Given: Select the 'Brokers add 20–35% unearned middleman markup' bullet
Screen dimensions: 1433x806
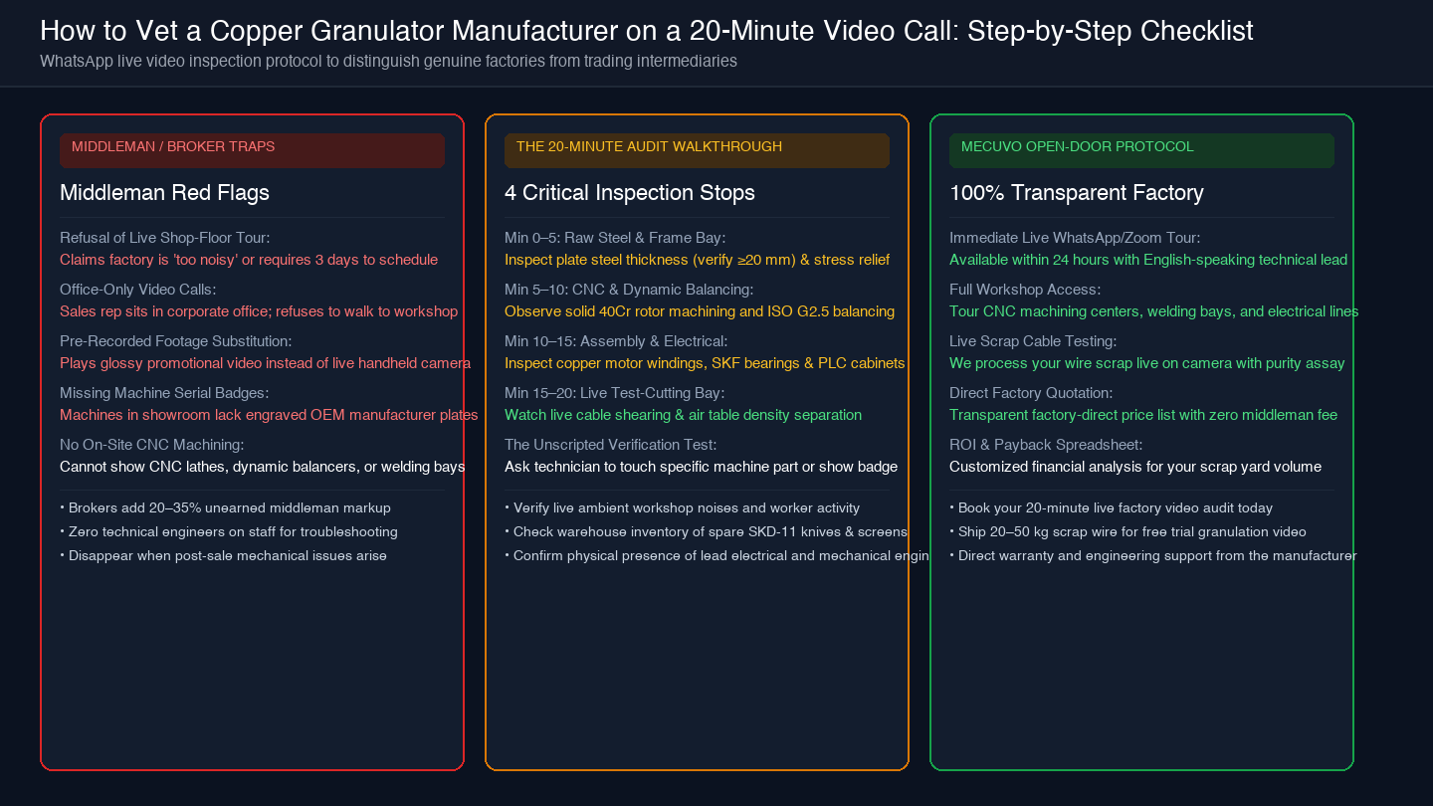Looking at the screenshot, I should click(225, 507).
